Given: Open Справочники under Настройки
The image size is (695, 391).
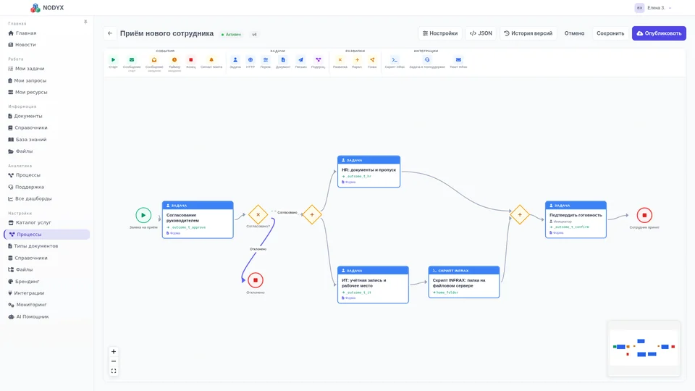Looking at the screenshot, I should [x=46, y=258].
